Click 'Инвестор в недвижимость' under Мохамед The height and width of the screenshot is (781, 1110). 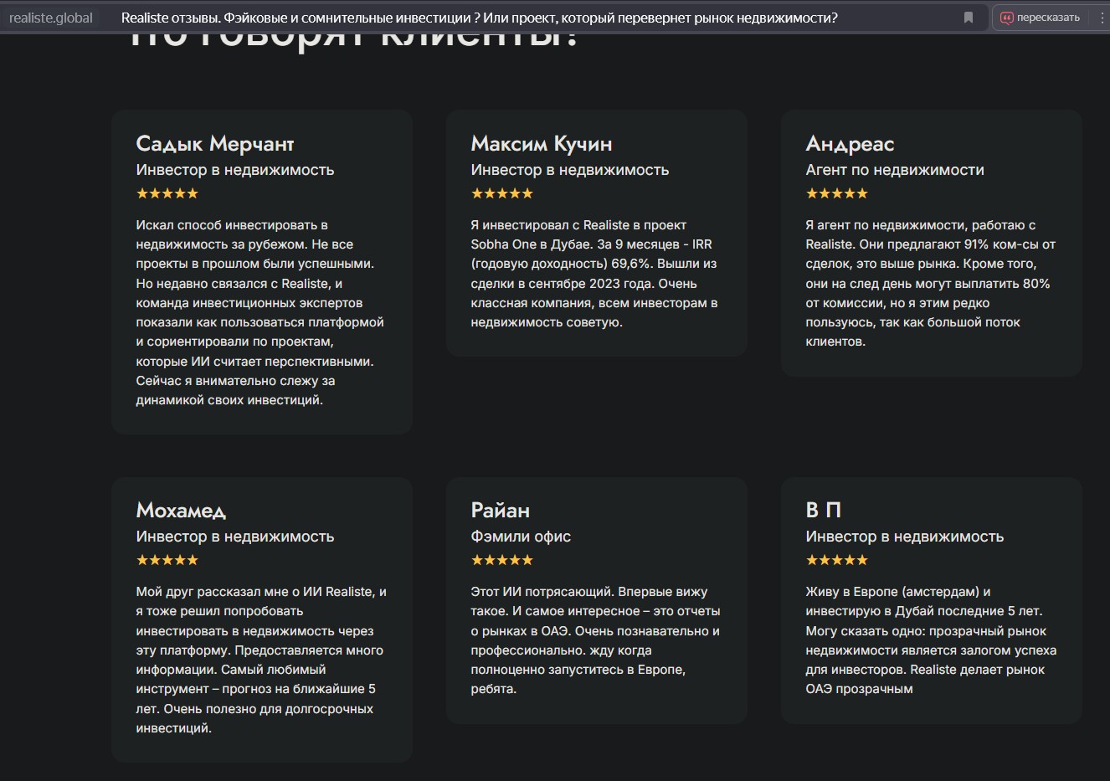pos(235,537)
